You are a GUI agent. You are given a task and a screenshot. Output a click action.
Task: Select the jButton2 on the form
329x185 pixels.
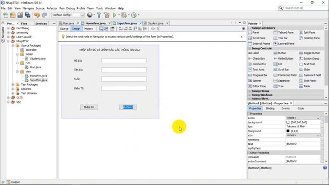point(128,107)
